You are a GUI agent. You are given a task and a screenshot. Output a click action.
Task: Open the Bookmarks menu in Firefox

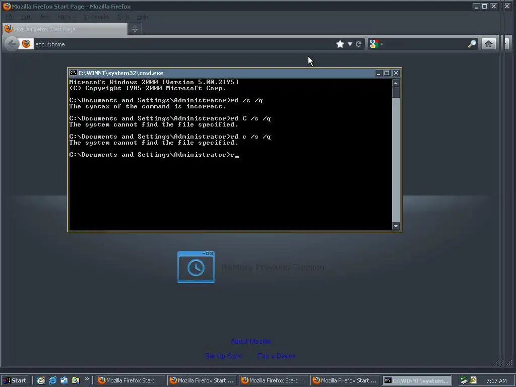[96, 17]
